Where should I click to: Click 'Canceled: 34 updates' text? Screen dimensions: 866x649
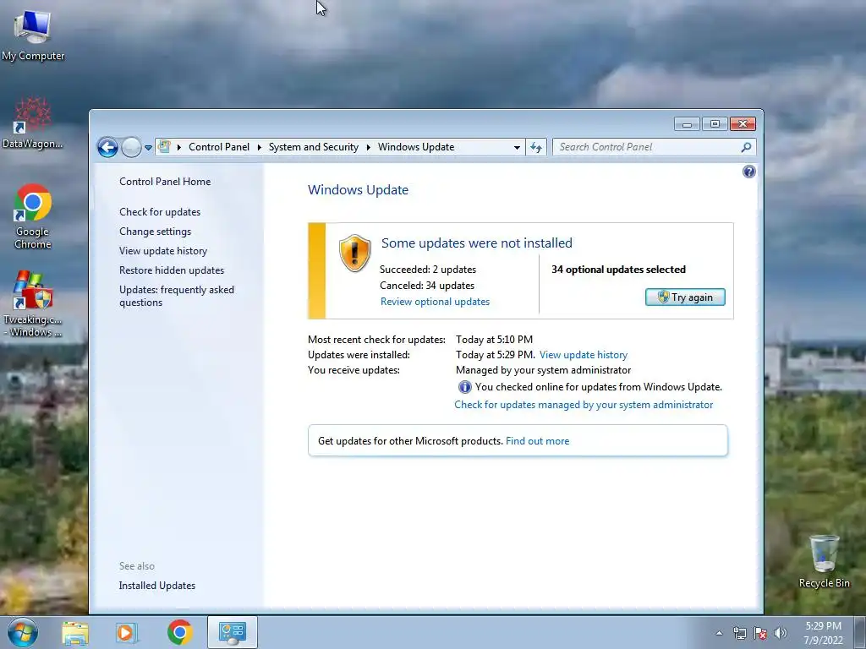(x=427, y=286)
